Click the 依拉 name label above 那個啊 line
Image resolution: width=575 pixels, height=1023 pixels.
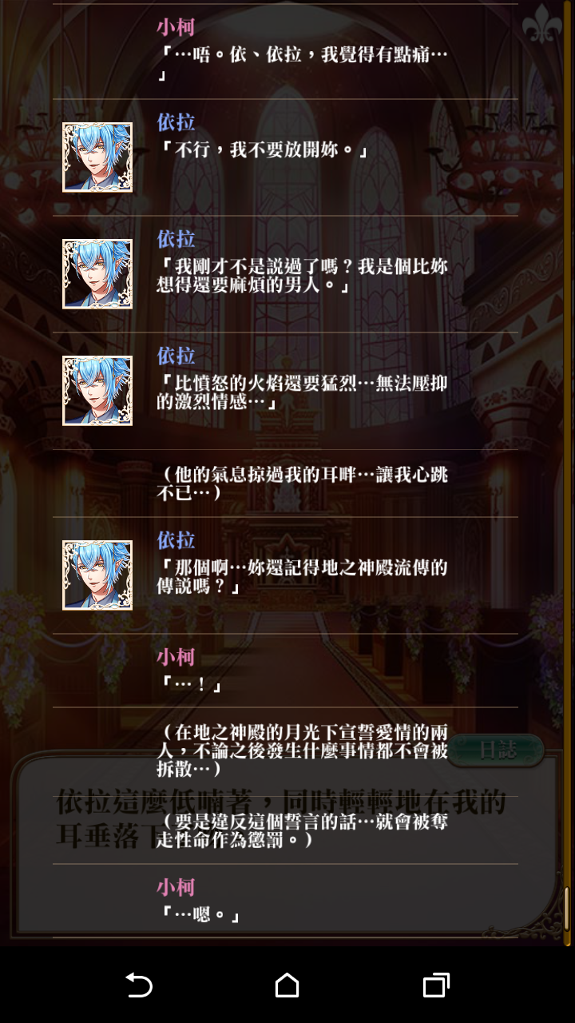(x=176, y=541)
